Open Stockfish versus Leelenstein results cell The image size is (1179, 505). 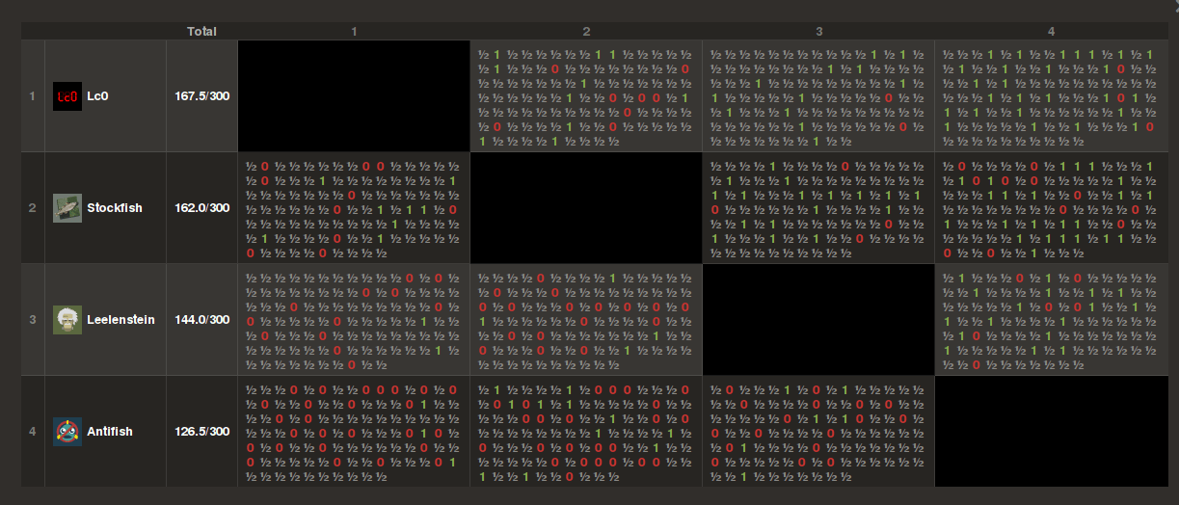pyautogui.click(x=818, y=208)
